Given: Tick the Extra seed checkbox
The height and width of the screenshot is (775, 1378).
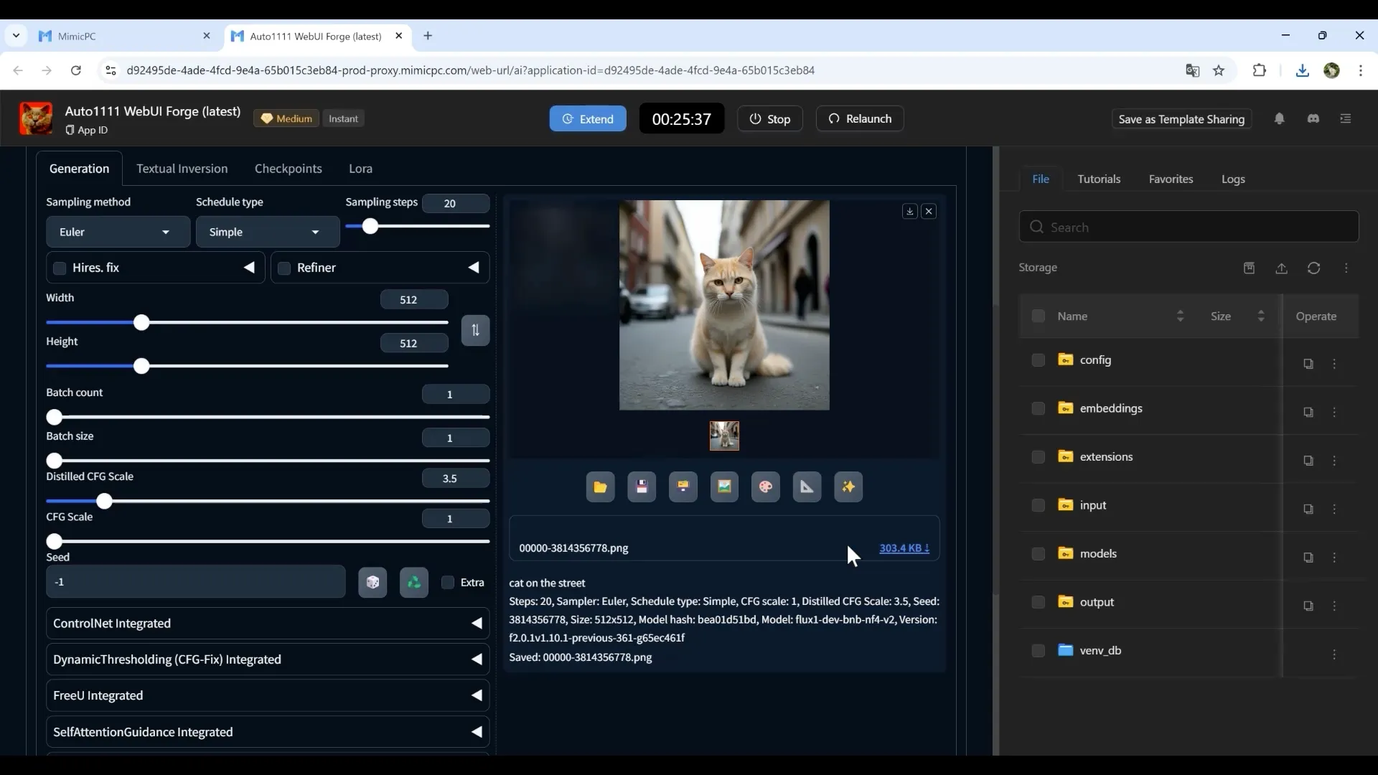Looking at the screenshot, I should 448,582.
